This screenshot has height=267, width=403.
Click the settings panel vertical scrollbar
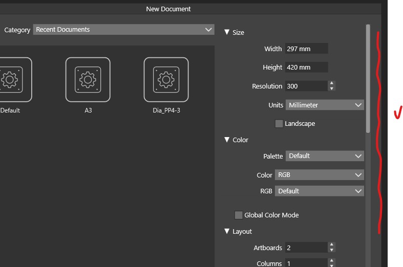tap(368, 77)
